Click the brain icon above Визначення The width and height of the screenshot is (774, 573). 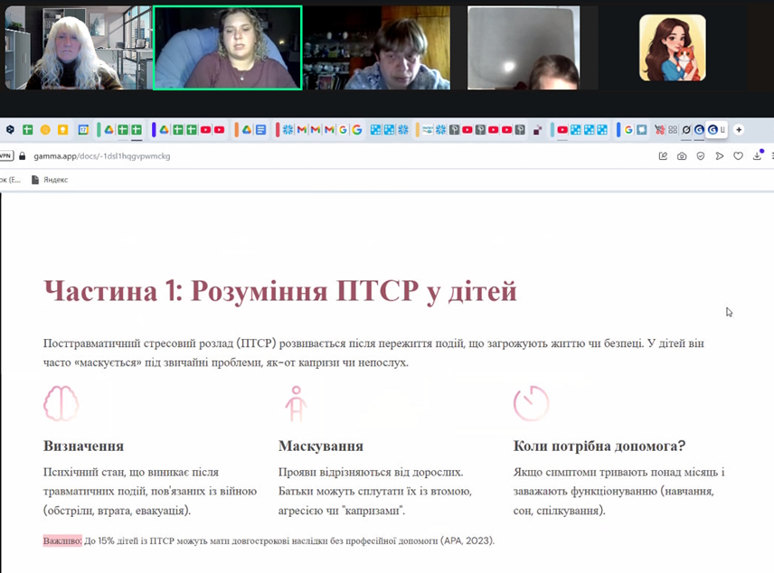point(61,404)
